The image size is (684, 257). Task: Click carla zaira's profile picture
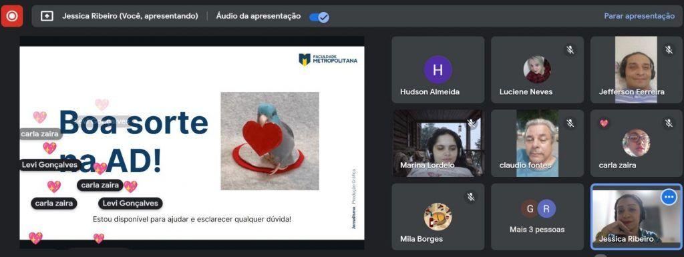(x=636, y=144)
